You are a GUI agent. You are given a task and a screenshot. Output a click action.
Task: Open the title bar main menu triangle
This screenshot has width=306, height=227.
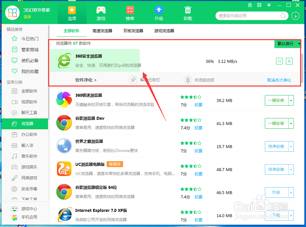pyautogui.click(x=269, y=5)
